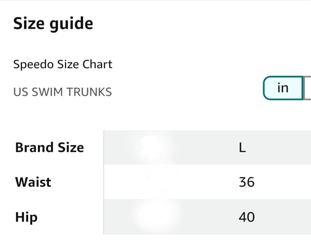Select the Waist row header
The width and height of the screenshot is (311, 252).
click(x=33, y=182)
